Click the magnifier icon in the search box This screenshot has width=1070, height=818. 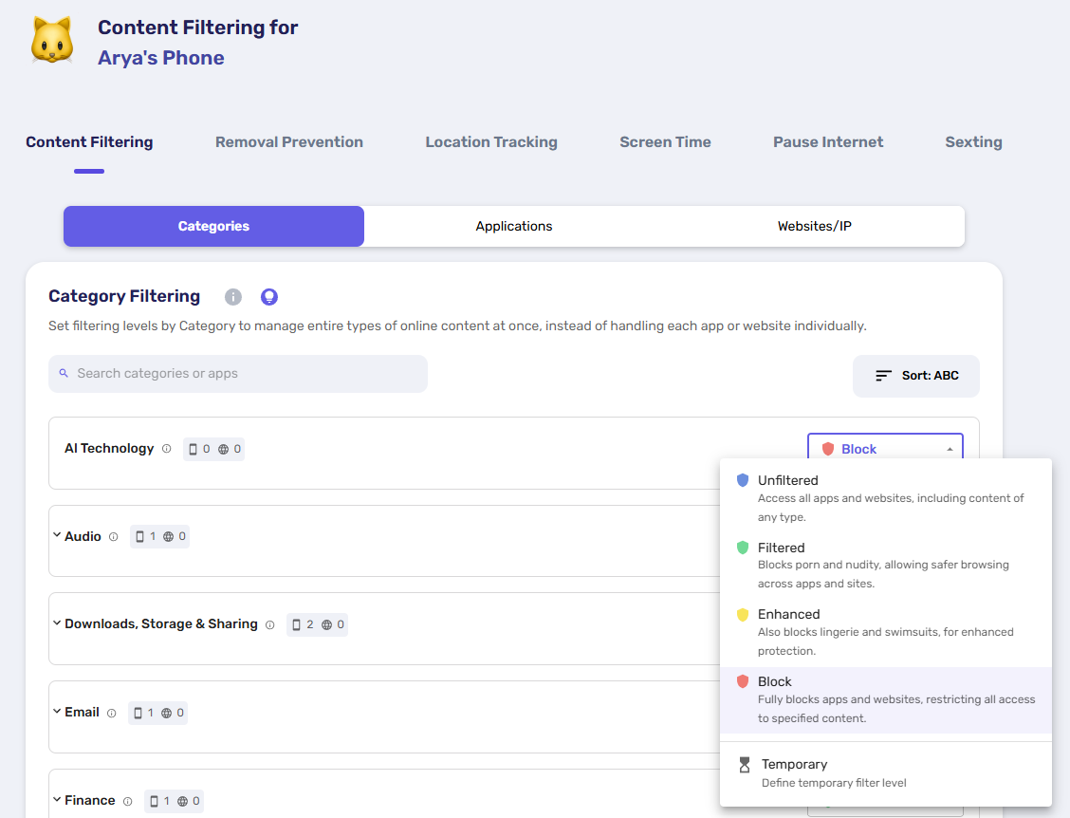point(64,374)
